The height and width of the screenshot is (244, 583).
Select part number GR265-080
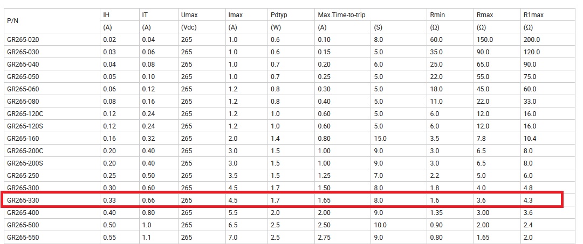pos(23,102)
